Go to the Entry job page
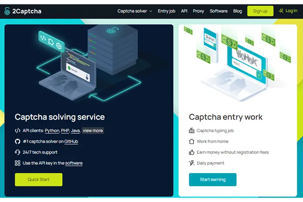This screenshot has width=303, height=202. click(166, 11)
